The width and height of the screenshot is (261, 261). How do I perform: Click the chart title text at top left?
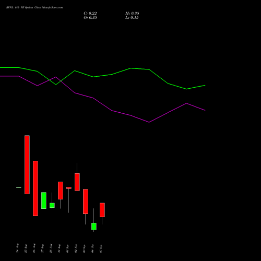34,8
